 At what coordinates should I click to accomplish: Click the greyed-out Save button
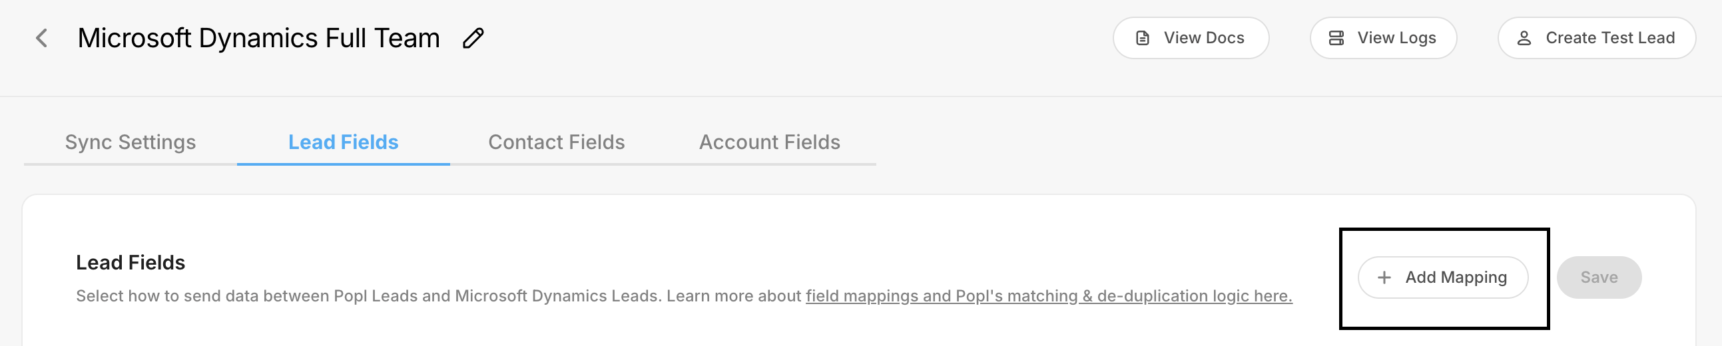pos(1598,277)
